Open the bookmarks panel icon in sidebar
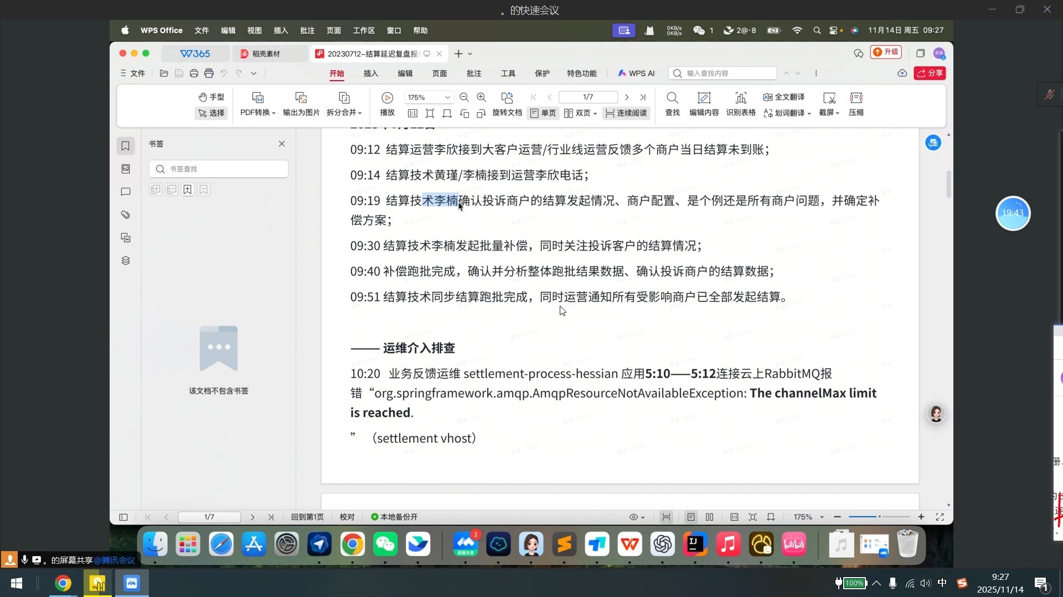 pos(125,145)
